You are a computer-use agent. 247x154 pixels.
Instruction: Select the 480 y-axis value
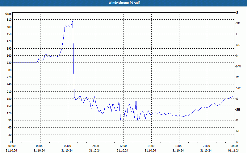coord(9,27)
